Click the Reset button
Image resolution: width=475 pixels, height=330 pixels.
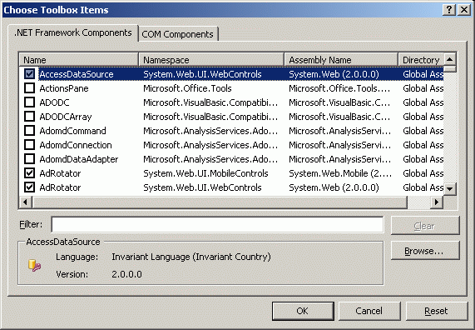436,311
